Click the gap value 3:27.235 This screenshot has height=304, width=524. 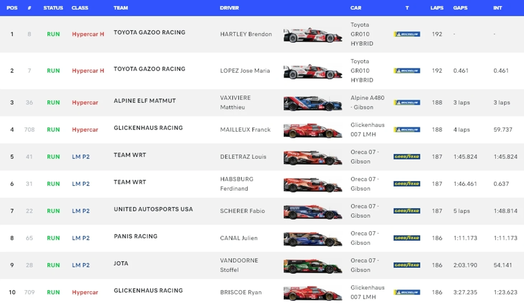(x=465, y=292)
